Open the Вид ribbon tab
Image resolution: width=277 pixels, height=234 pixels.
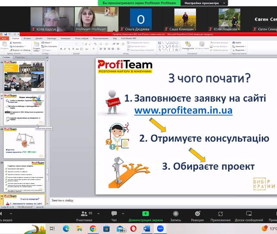pos(115,38)
